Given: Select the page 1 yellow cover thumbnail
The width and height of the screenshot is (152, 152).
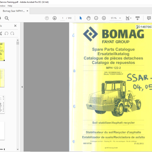Looking at the screenshot, I should tap(2, 51).
